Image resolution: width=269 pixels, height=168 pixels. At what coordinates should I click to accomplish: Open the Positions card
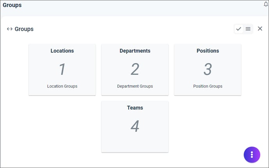pyautogui.click(x=208, y=69)
